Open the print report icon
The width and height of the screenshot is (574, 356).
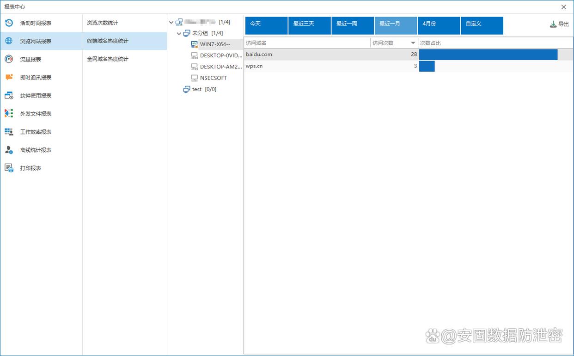pos(9,168)
